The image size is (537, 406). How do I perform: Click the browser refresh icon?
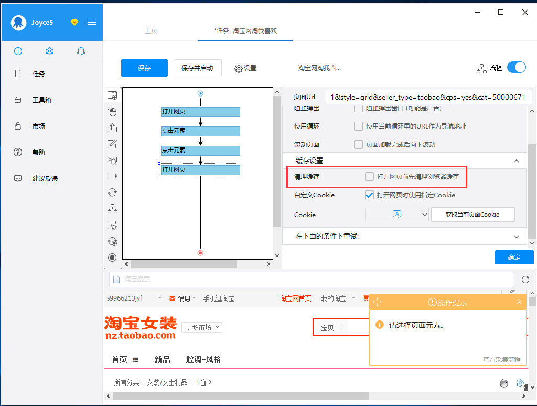525,279
